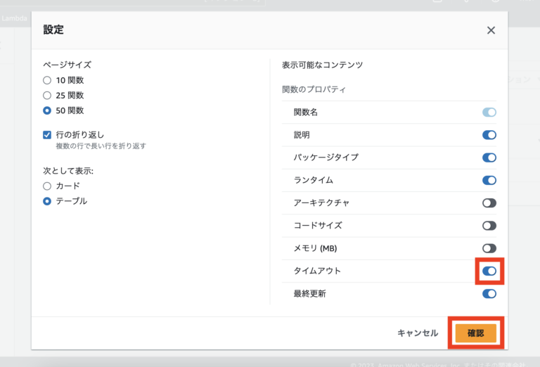Click the キャンセル button
The height and width of the screenshot is (367, 540).
pyautogui.click(x=418, y=333)
